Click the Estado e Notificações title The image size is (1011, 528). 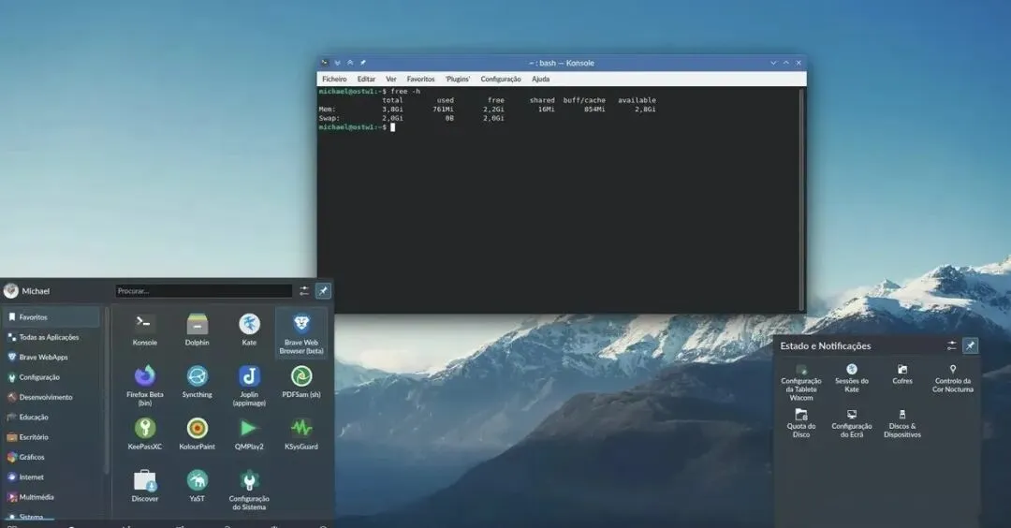[x=826, y=346]
